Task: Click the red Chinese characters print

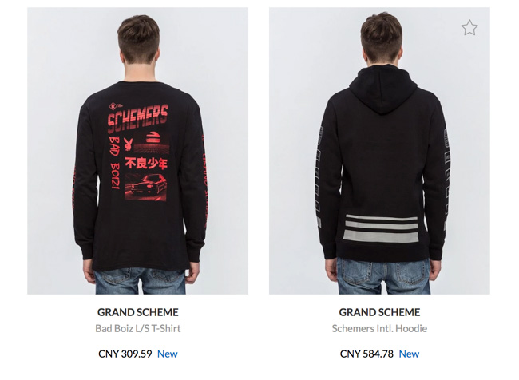Action: click(x=146, y=163)
